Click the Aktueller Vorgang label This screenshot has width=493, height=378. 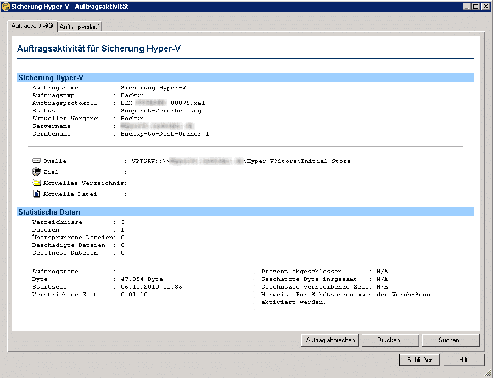pyautogui.click(x=65, y=118)
